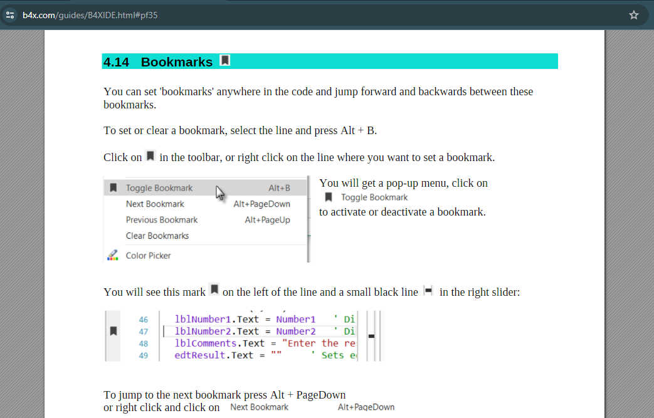Viewport: 654px width, 418px height.
Task: Click line number 46 in code image
Action: pyautogui.click(x=144, y=320)
